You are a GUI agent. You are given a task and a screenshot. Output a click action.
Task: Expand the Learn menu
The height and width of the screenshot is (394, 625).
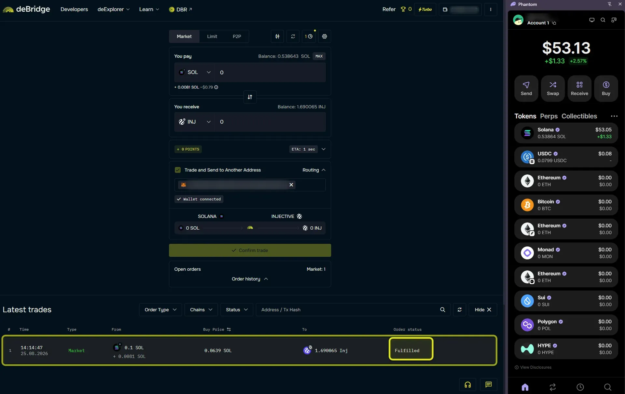[149, 9]
